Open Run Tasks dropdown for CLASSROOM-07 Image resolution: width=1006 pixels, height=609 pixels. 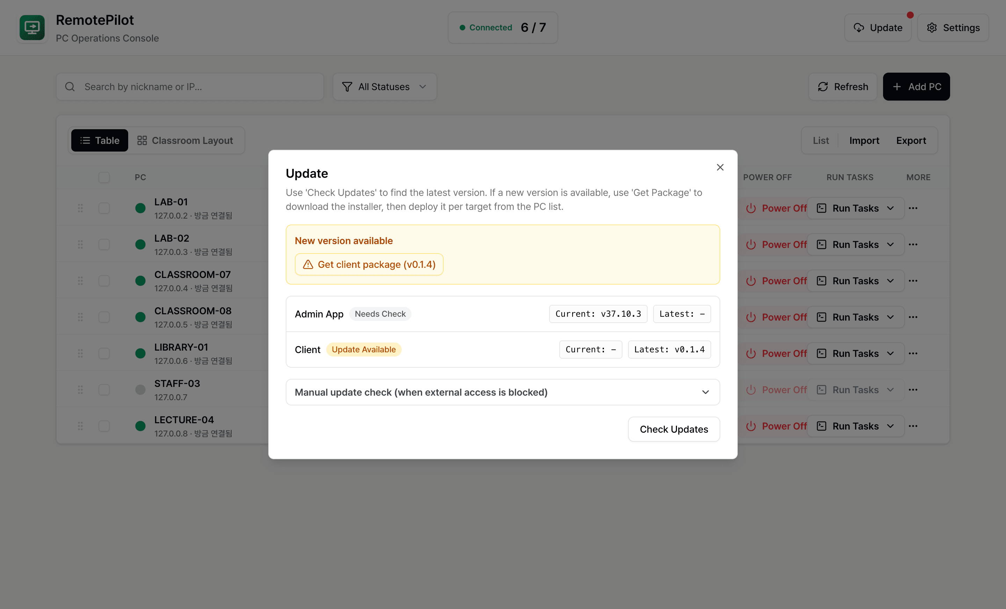tap(855, 281)
